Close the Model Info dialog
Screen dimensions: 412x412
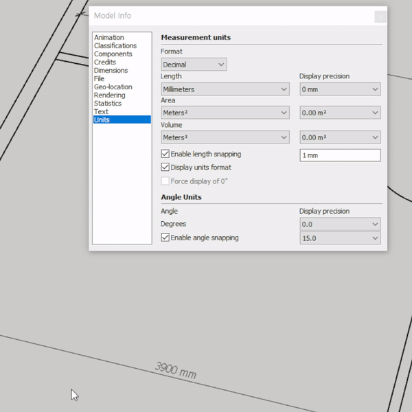coord(380,16)
